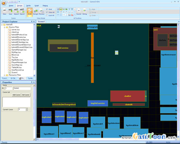This screenshot has height=144, width=180.
Task: Open the Sprite ribbon tab
Action: coord(28,6)
